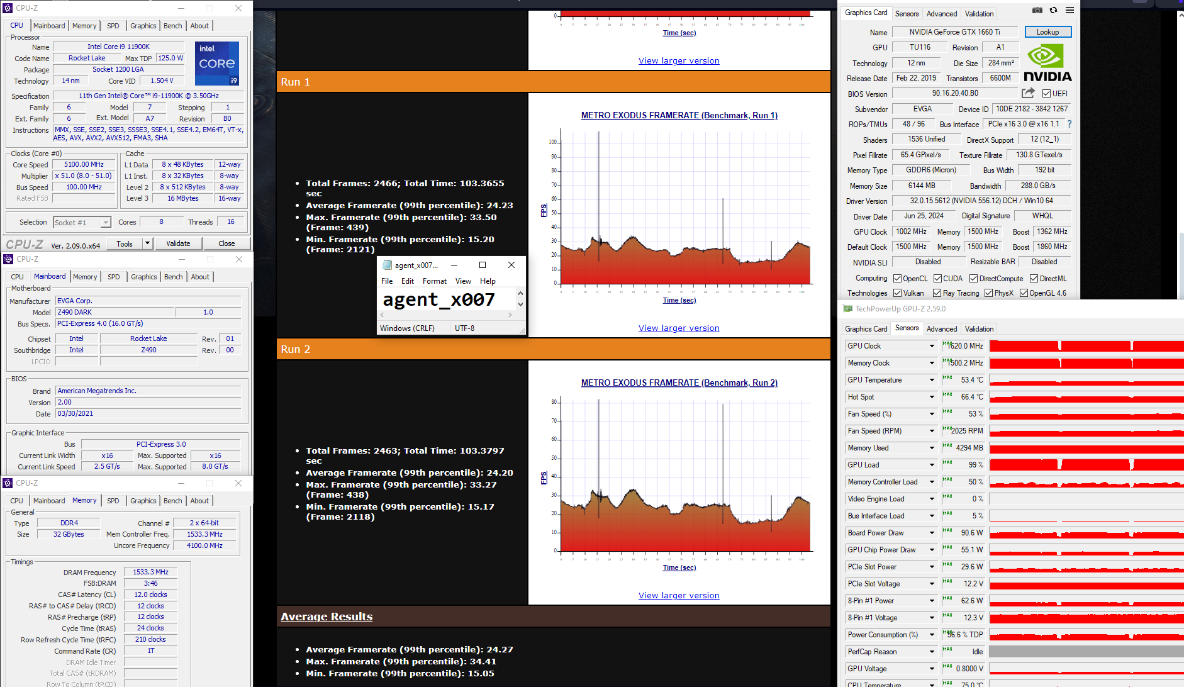Click the Bus Interface question mark
This screenshot has height=687, width=1184.
pos(1070,124)
